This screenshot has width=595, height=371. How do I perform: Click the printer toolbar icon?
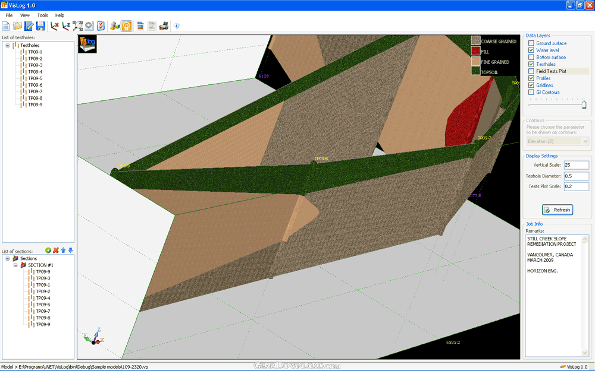(x=164, y=26)
